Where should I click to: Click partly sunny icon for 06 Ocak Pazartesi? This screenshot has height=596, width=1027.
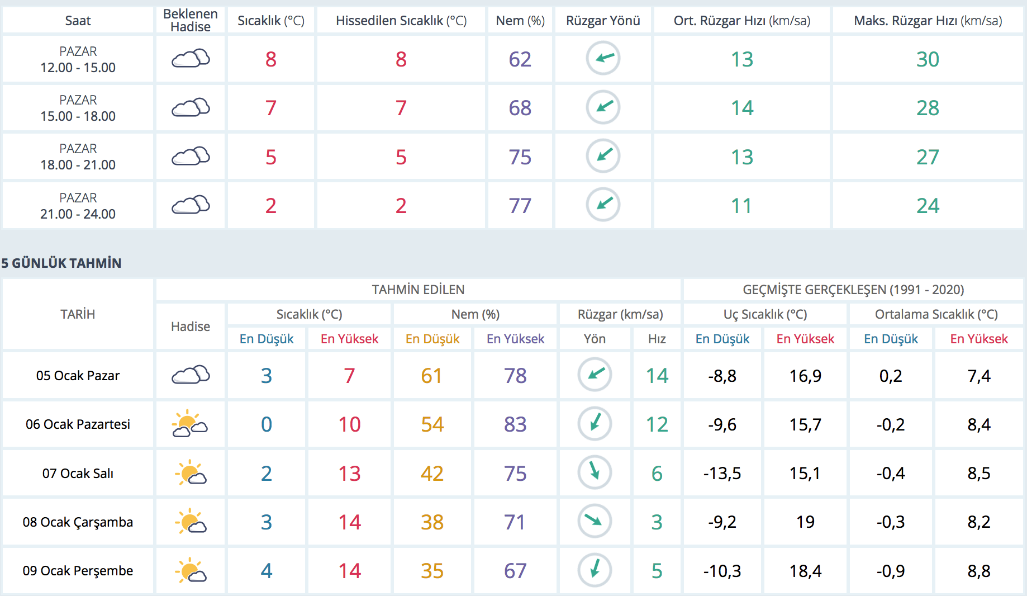click(x=190, y=424)
